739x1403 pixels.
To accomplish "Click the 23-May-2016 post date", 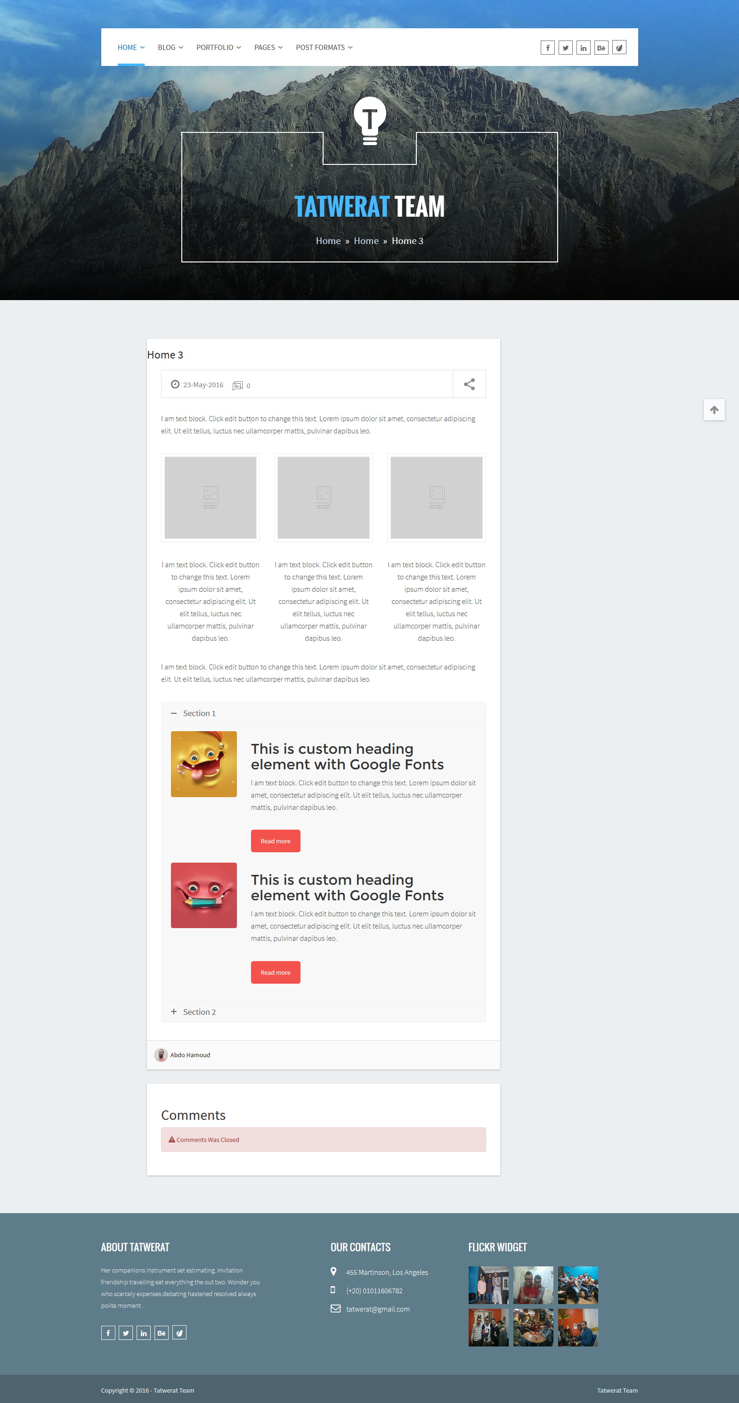I will click(203, 384).
